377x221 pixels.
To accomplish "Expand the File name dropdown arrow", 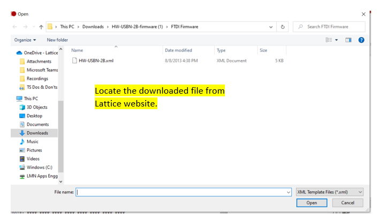I will [x=289, y=192].
